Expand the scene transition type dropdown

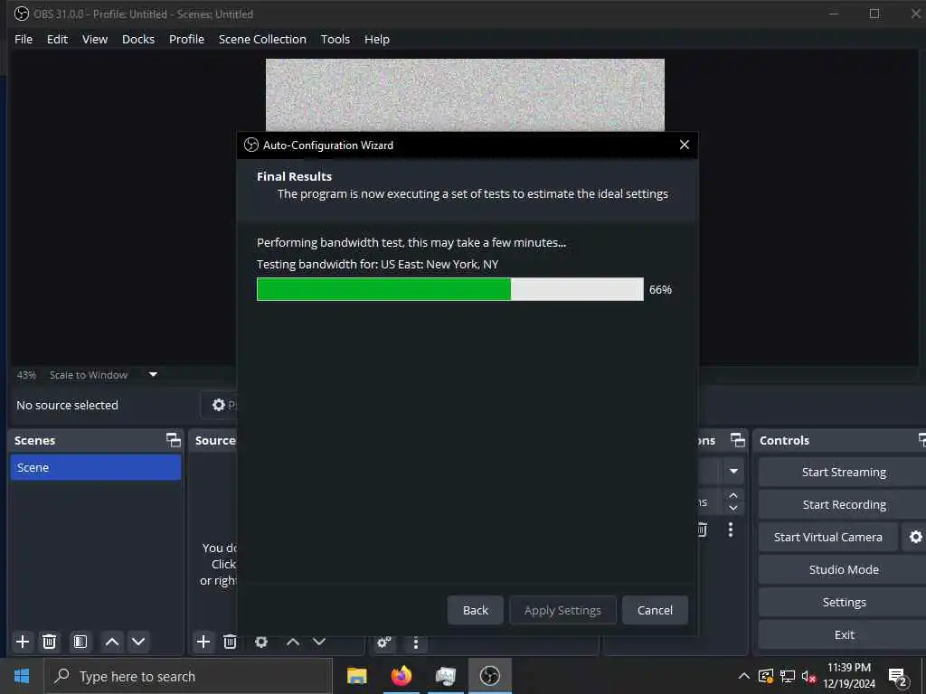tap(733, 472)
